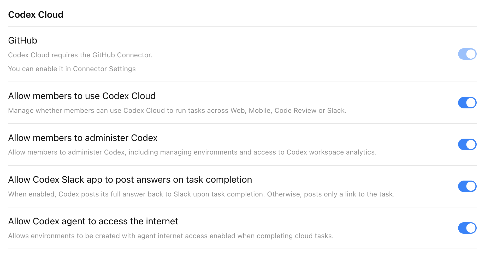Disable Slack app posting answers on task completion
485x259 pixels.
click(x=467, y=186)
